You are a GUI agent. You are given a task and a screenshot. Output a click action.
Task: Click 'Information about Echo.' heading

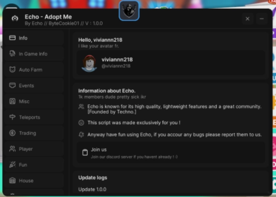(x=107, y=91)
